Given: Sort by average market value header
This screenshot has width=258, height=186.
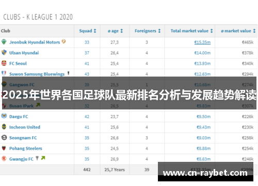Looking at the screenshot, I should coord(238,31).
